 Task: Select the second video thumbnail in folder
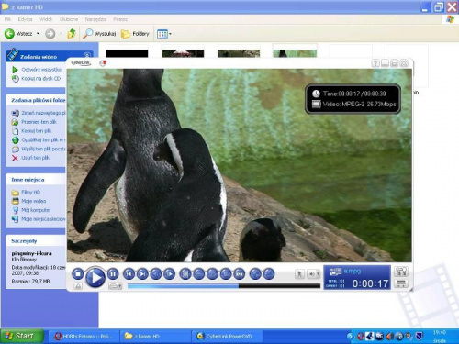tap(183, 53)
